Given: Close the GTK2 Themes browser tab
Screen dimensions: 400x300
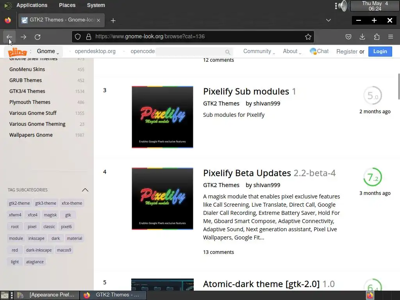Looking at the screenshot, I should tap(98, 20).
